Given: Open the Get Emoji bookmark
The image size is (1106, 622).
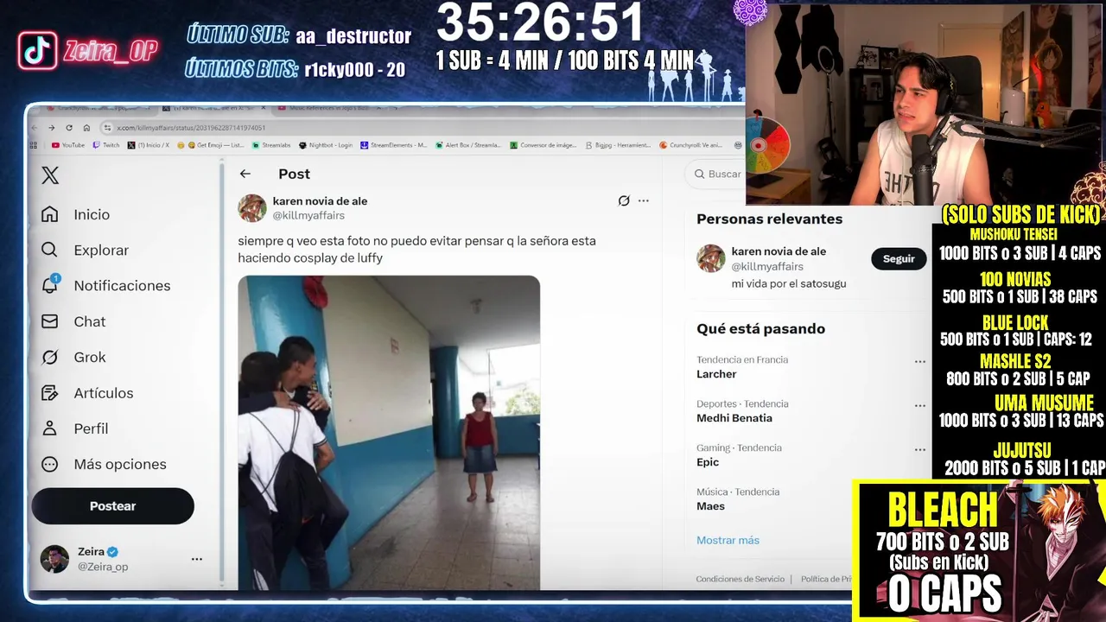Looking at the screenshot, I should (x=210, y=145).
